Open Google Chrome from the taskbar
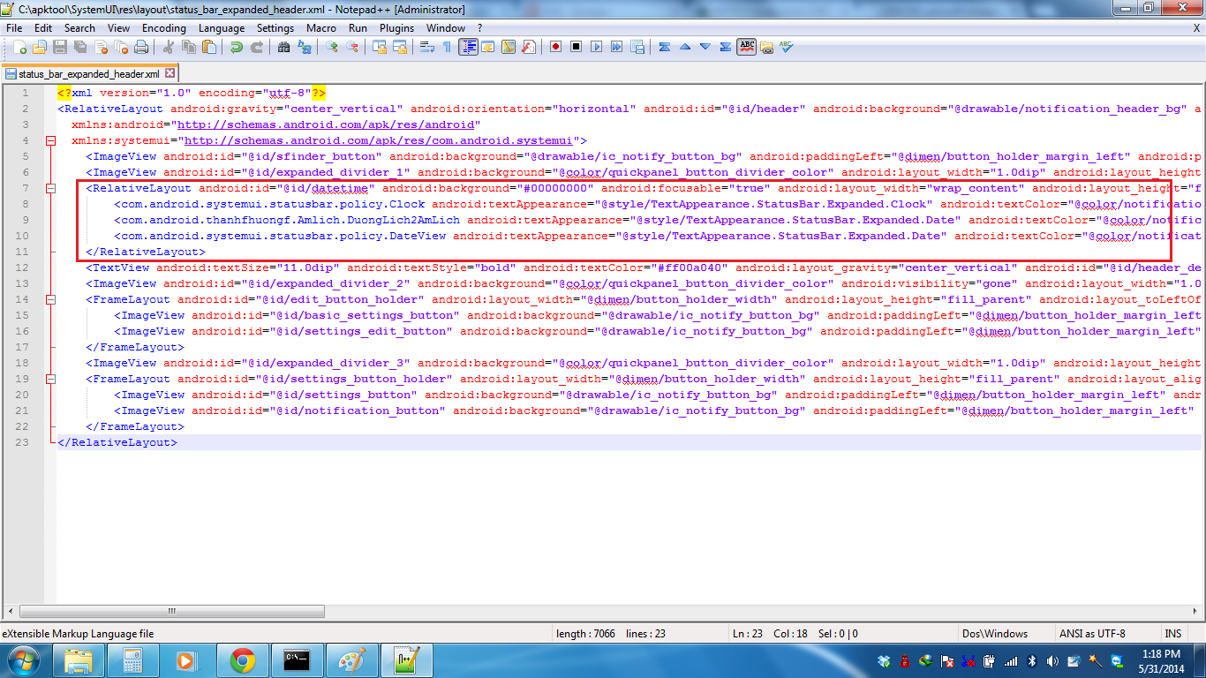Screen dimensions: 1206x678 click(x=243, y=660)
